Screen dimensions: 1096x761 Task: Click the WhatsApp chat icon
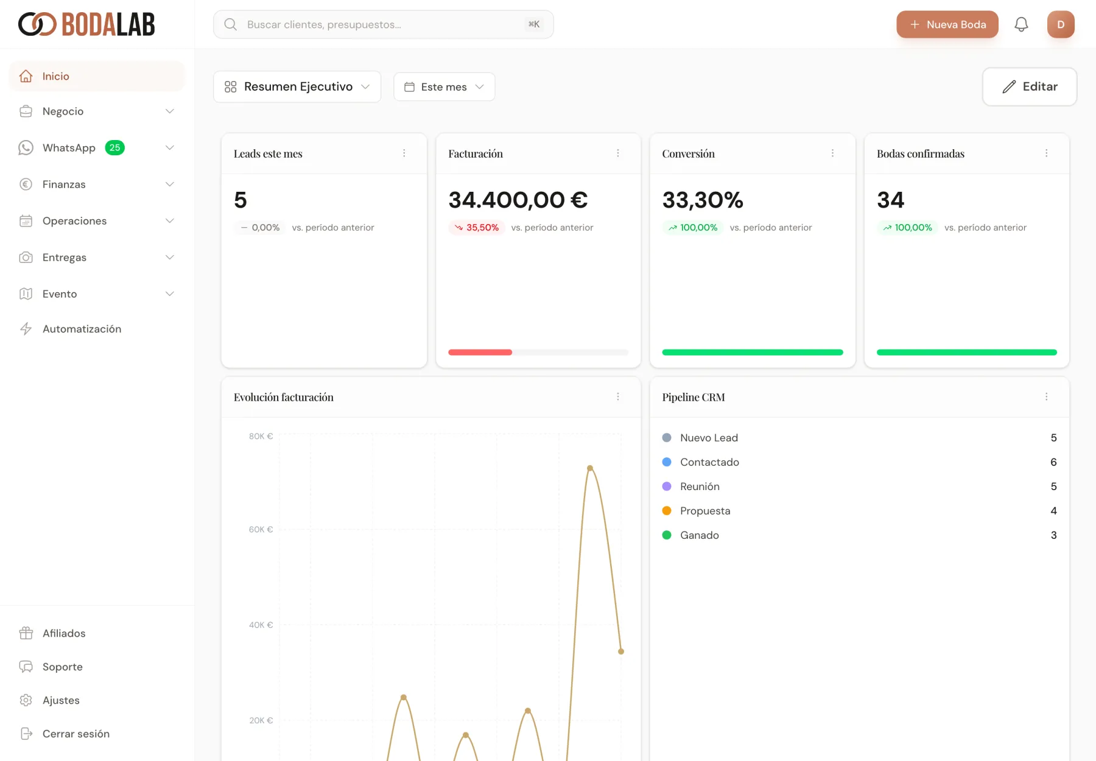[26, 148]
